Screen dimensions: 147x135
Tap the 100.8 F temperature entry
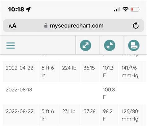click(x=109, y=93)
